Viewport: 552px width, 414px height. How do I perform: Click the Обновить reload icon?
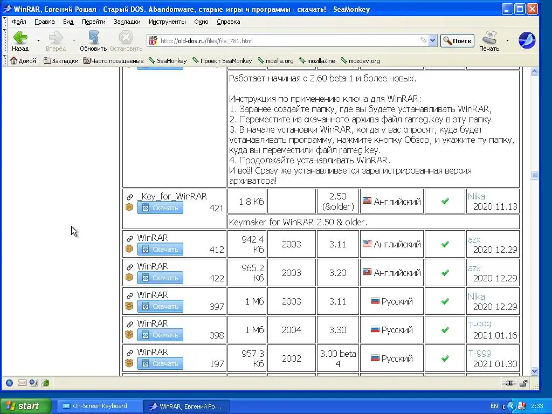point(93,38)
